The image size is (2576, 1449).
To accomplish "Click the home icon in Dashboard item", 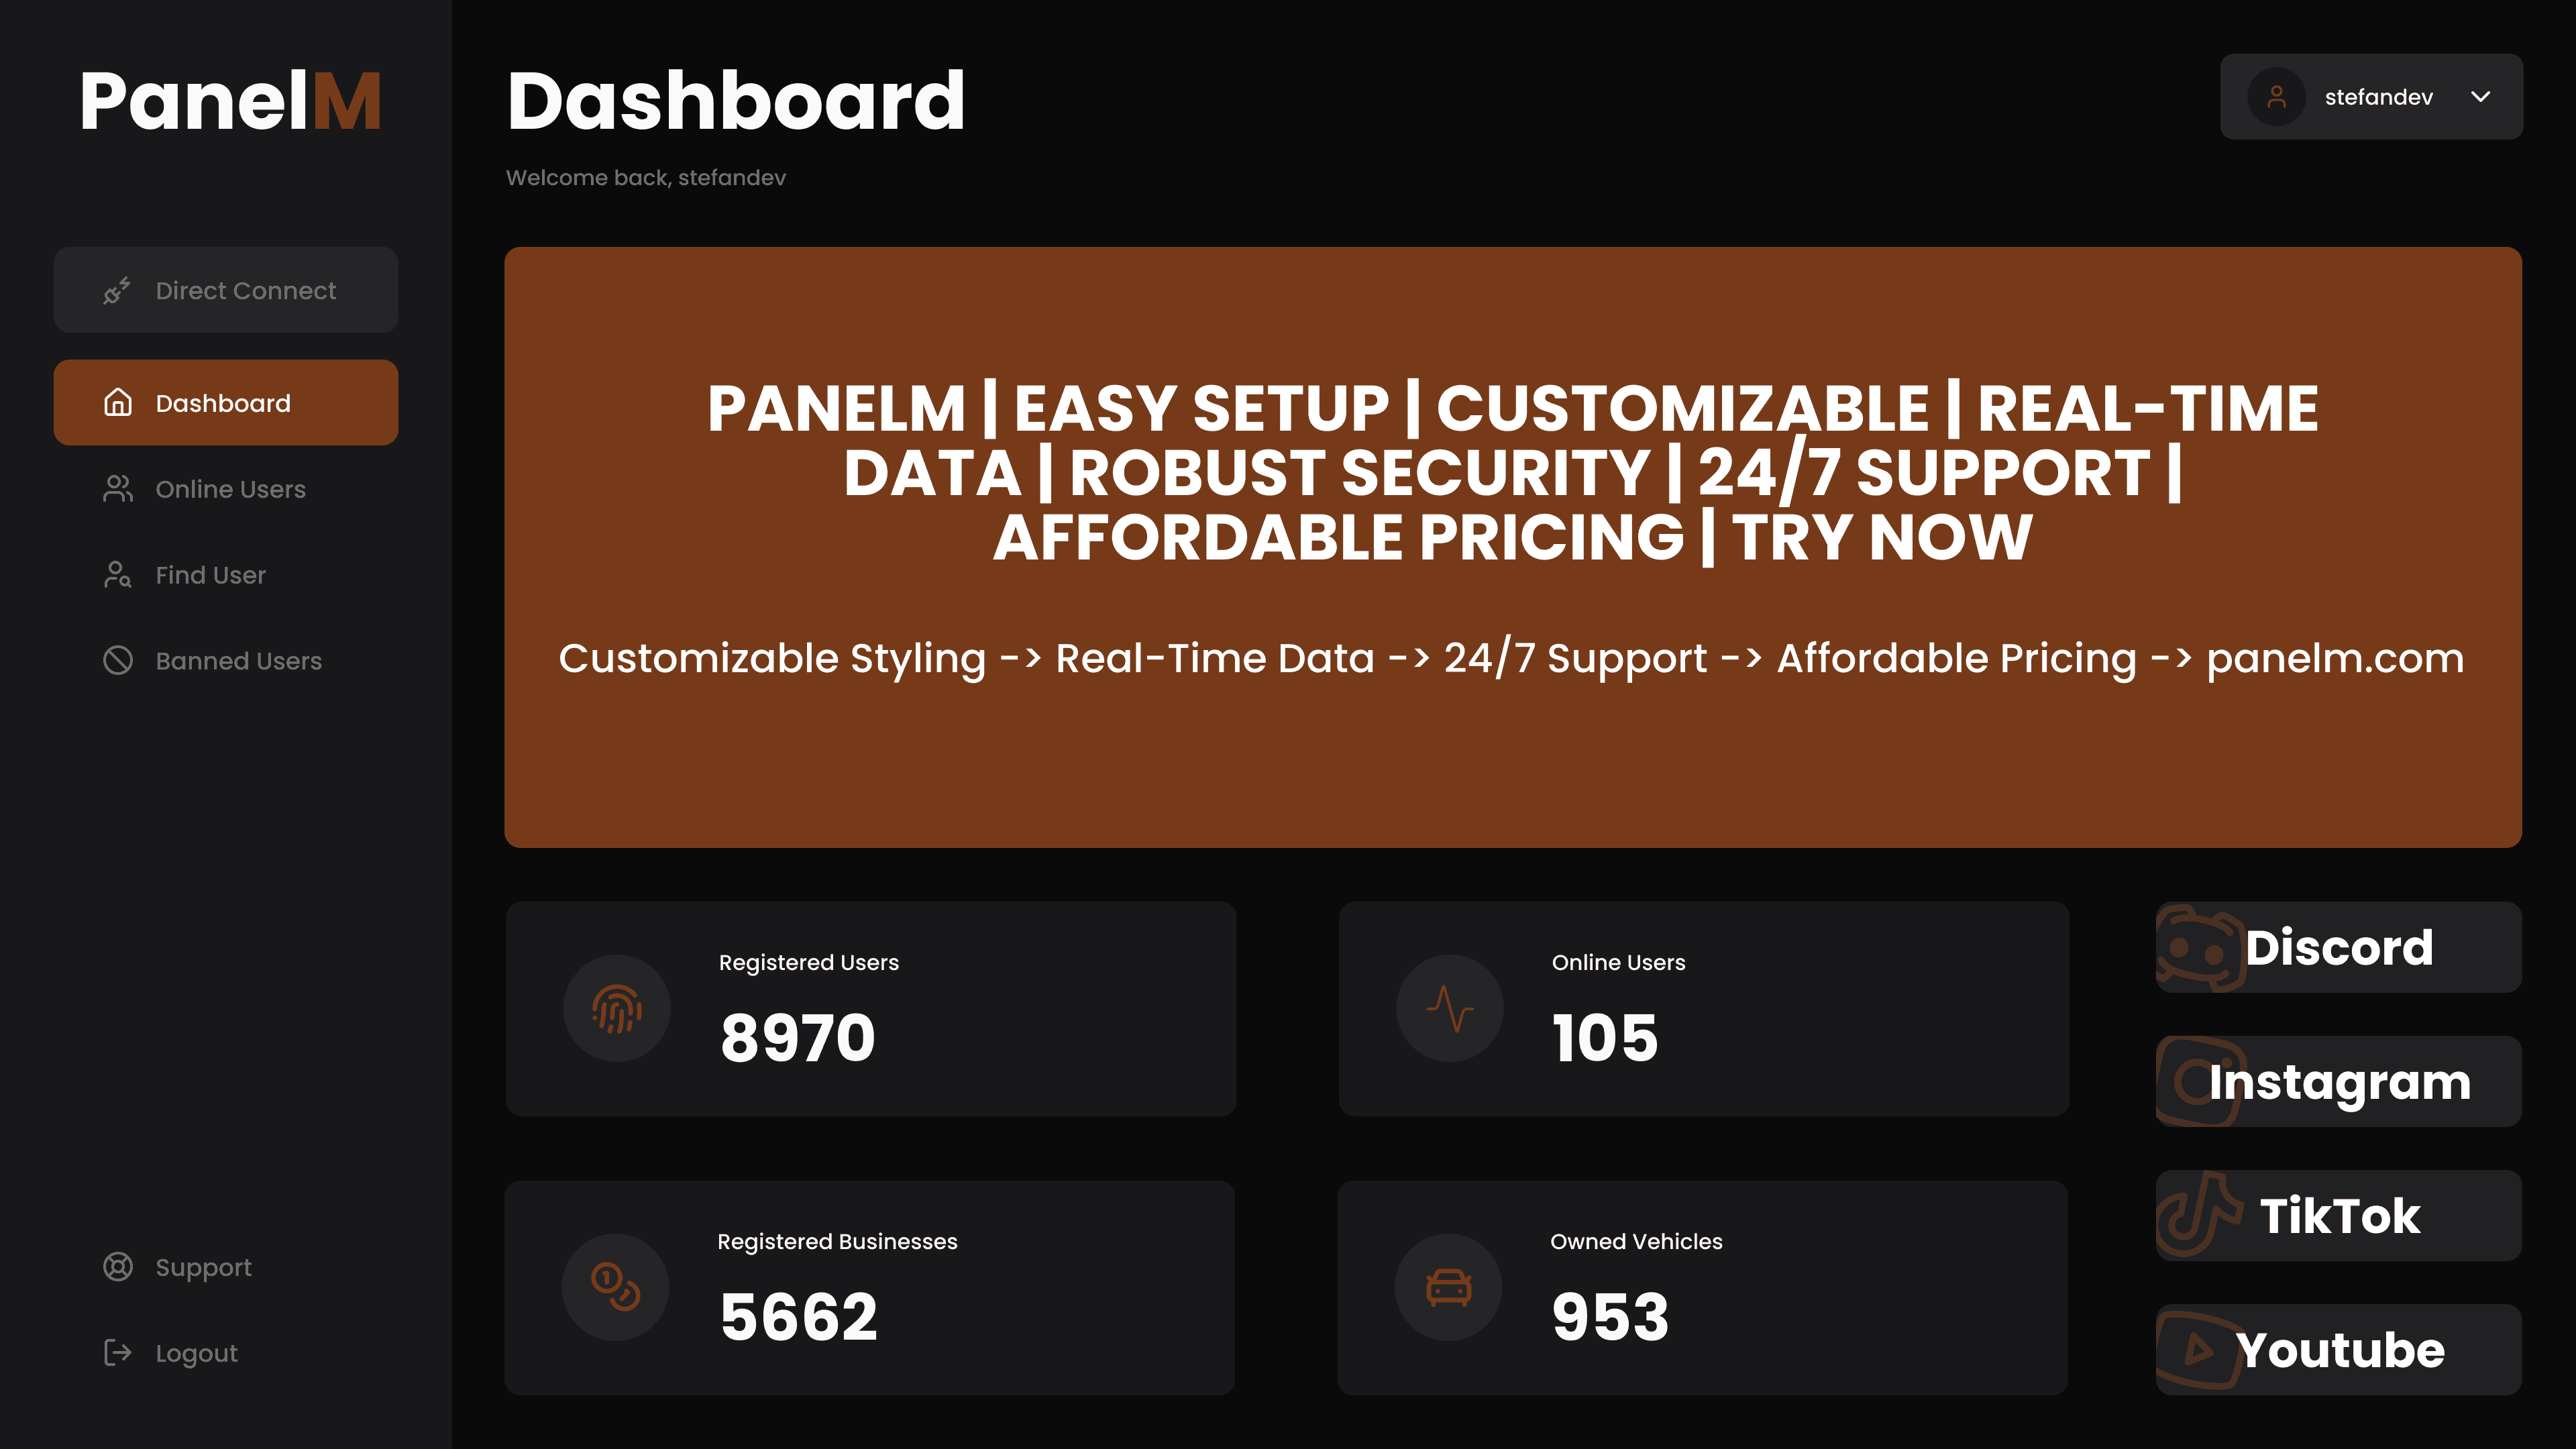I will (x=118, y=402).
